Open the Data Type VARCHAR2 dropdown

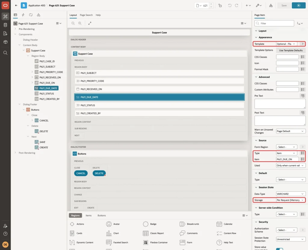pos(291,194)
